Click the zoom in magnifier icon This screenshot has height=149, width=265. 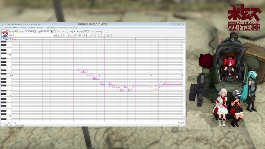63,32
